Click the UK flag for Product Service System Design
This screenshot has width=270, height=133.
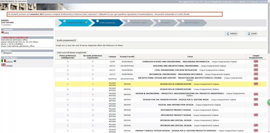(x=256, y=131)
